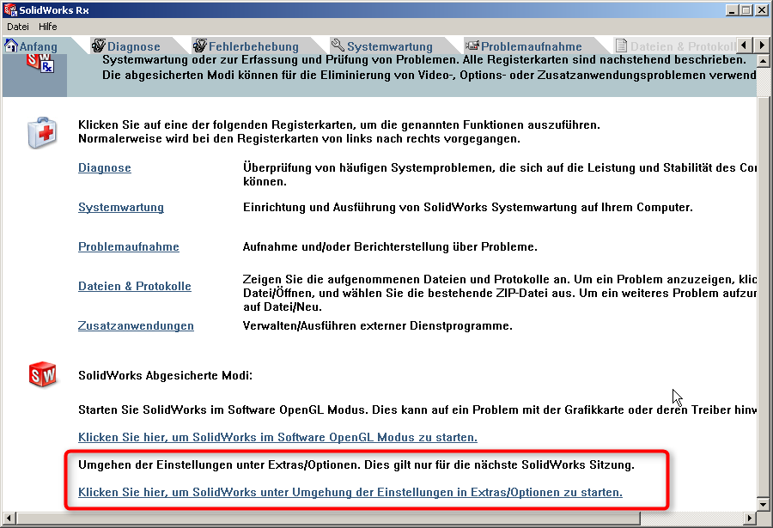Click the first-aid kit icon
This screenshot has height=528, width=773.
tap(42, 132)
